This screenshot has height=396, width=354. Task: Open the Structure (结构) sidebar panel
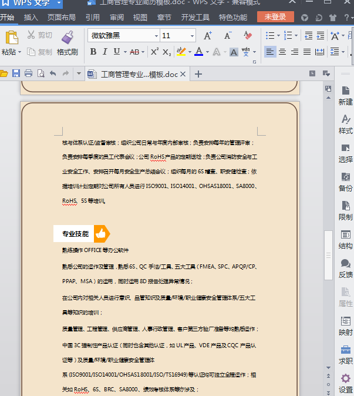(x=345, y=240)
